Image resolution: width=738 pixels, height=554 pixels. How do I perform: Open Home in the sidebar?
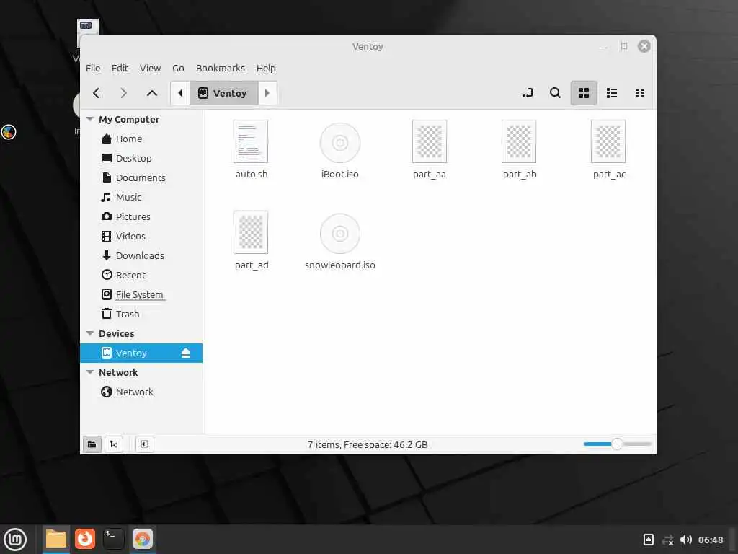pos(141,138)
